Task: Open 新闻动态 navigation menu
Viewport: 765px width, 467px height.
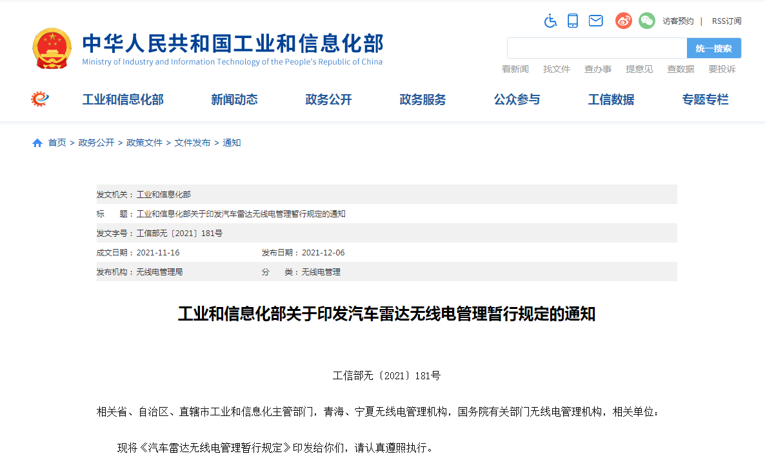Action: (234, 99)
